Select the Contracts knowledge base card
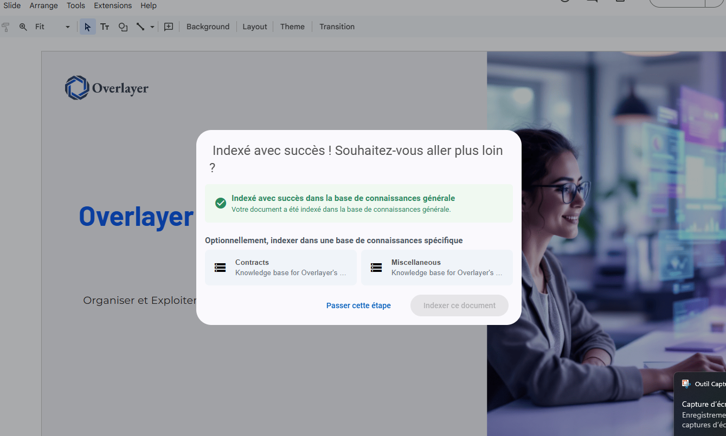This screenshot has height=436, width=726. 281,268
